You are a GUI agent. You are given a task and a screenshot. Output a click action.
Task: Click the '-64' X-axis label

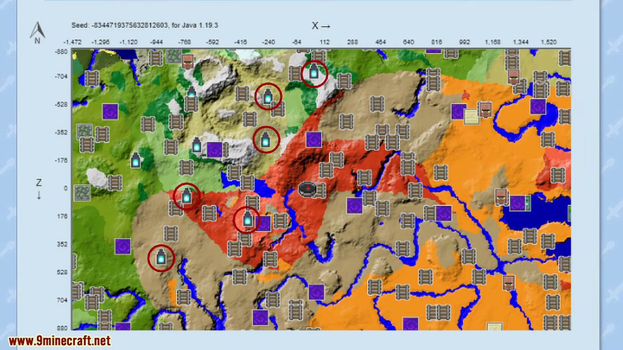[296, 42]
